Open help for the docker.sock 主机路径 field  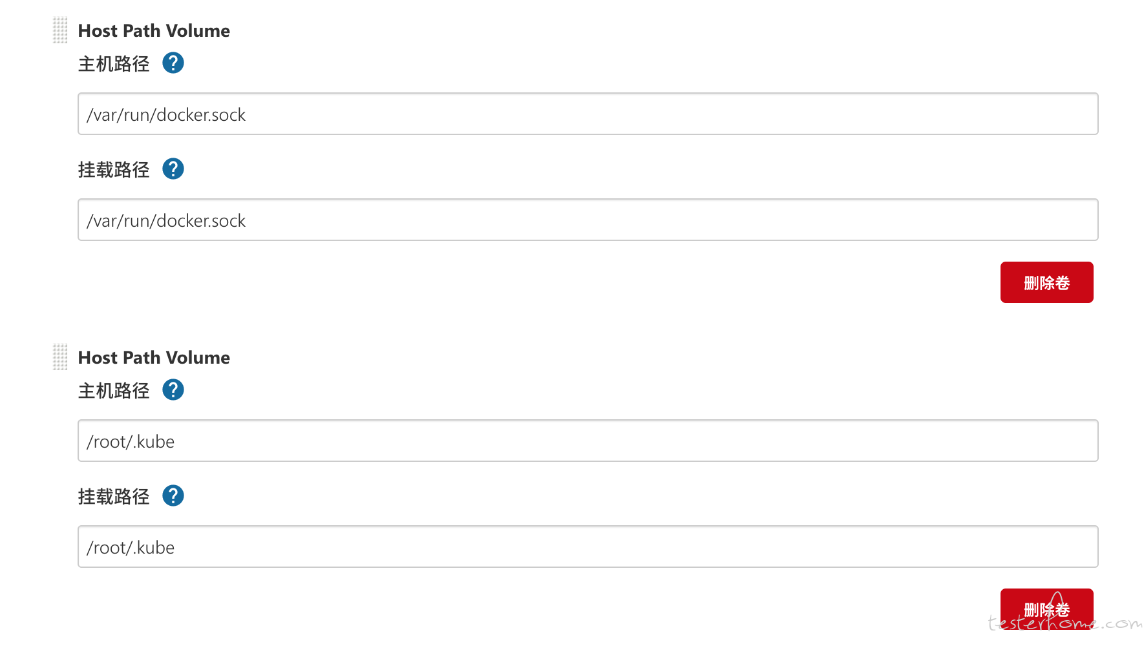click(173, 63)
